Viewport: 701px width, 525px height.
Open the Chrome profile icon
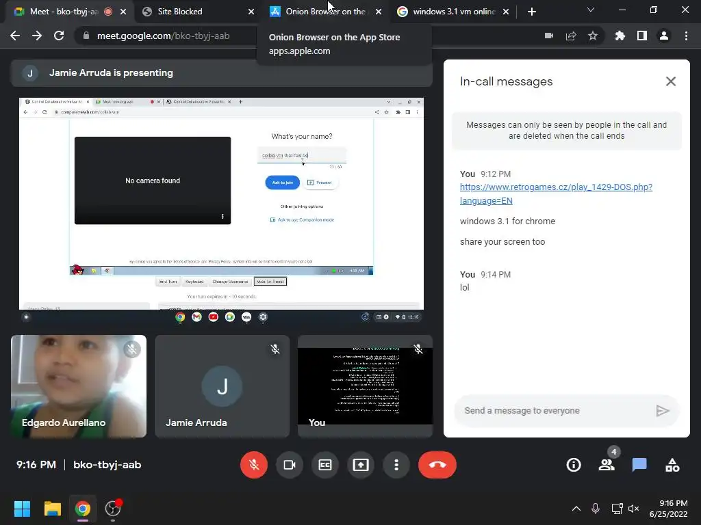pos(664,36)
